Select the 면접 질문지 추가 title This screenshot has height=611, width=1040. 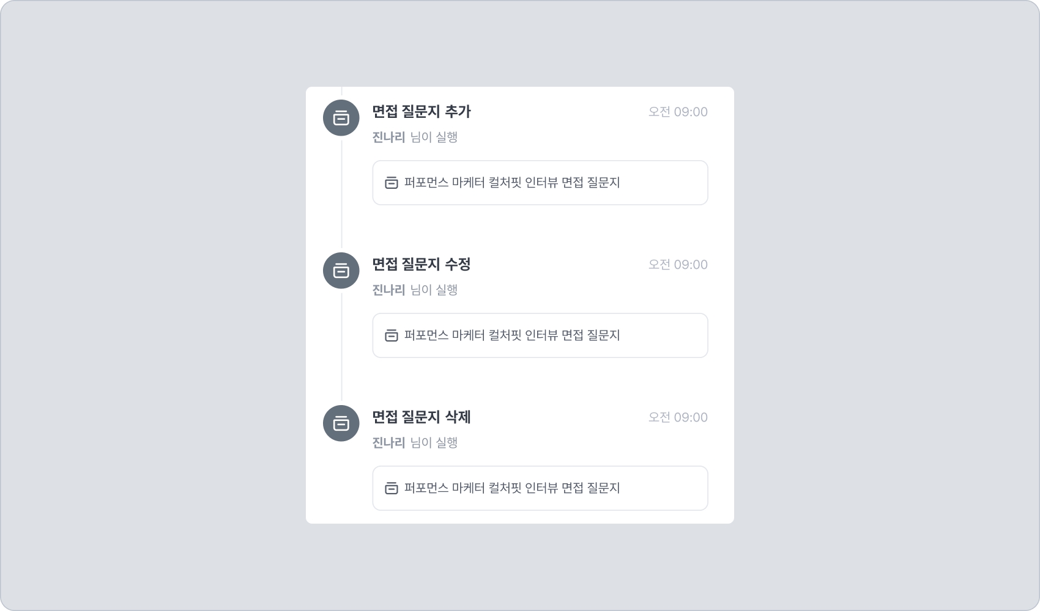(422, 112)
